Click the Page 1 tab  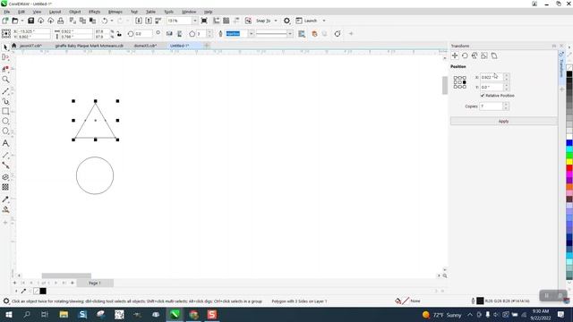[95, 283]
